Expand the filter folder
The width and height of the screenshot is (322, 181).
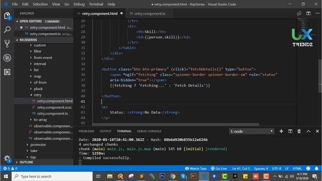(x=37, y=51)
